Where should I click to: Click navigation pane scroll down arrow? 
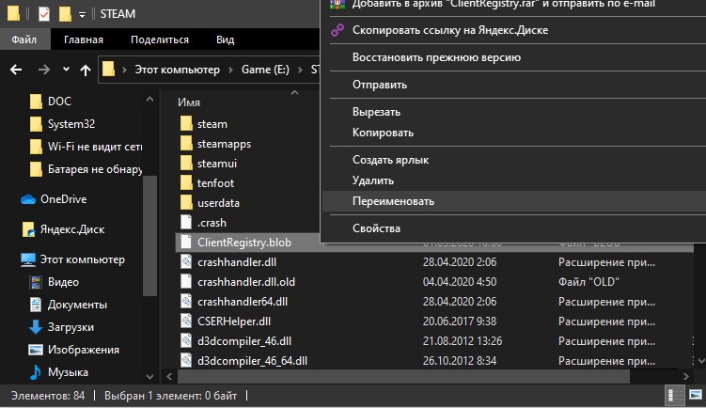149,376
